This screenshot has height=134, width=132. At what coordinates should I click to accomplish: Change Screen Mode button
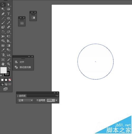pyautogui.click(x=5, y=89)
